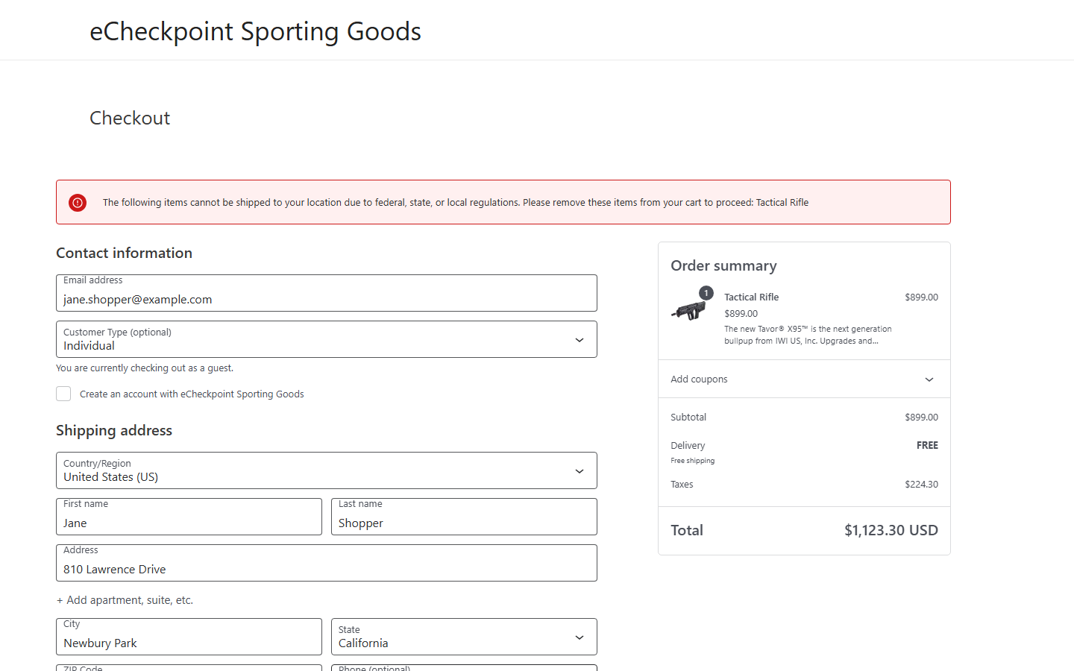Open the Country/Region dropdown
The width and height of the screenshot is (1074, 671).
point(327,470)
